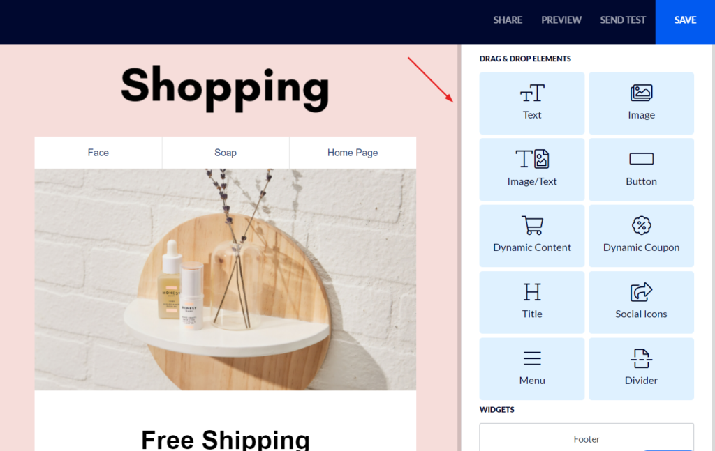Image resolution: width=715 pixels, height=451 pixels.
Task: Select the Title H icon
Action: coord(532,291)
